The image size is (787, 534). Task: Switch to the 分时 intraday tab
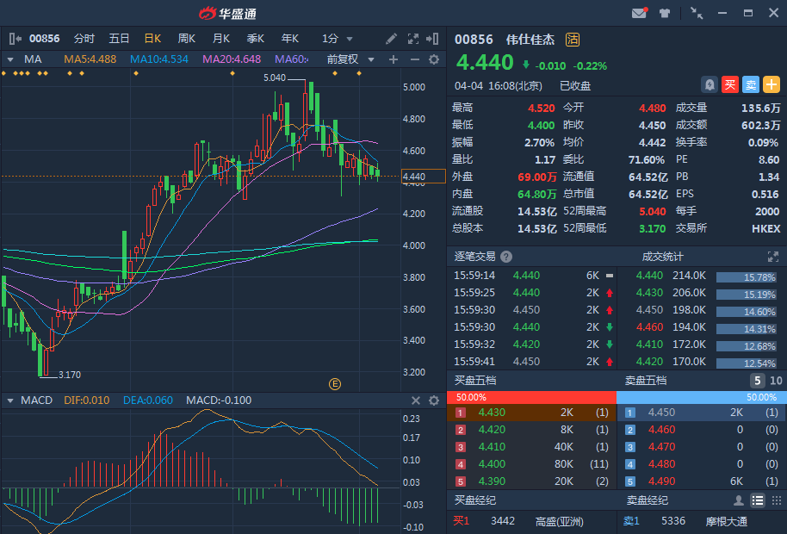pyautogui.click(x=84, y=39)
